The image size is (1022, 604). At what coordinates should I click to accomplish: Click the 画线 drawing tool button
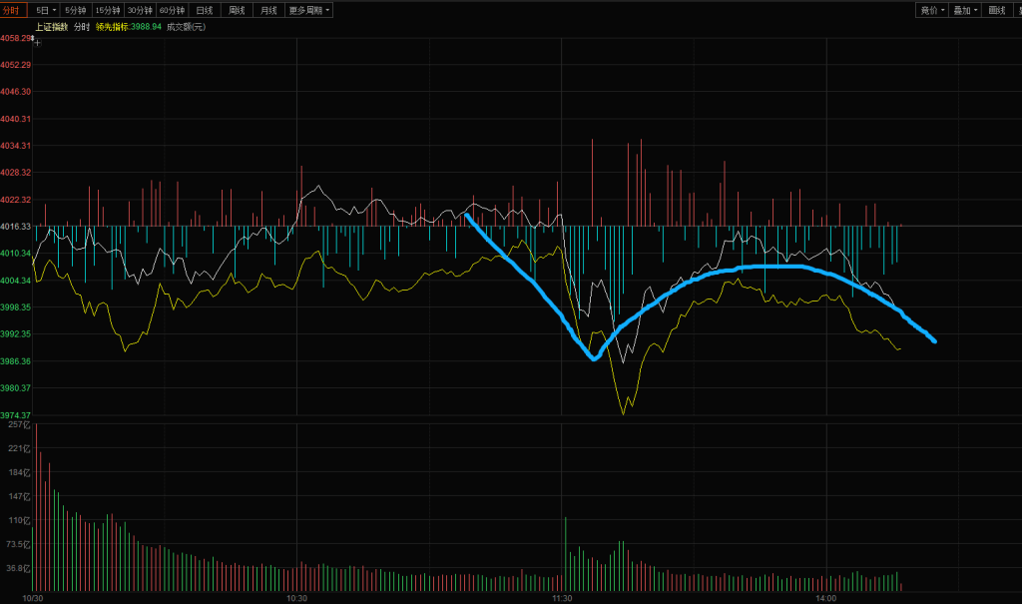click(x=996, y=10)
